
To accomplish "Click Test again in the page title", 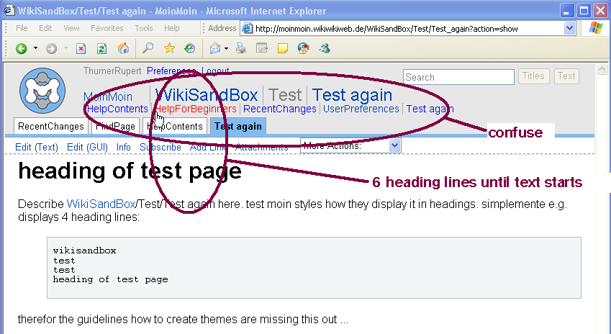I will (x=352, y=95).
